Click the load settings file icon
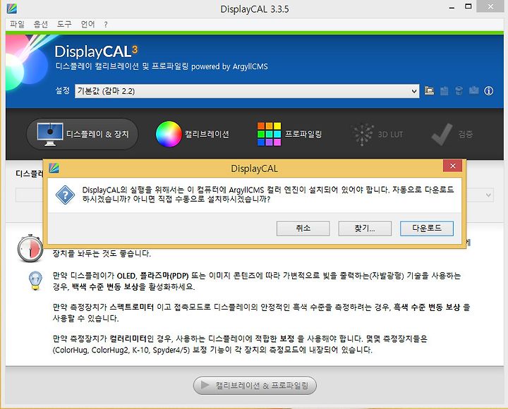The image size is (508, 409). click(x=429, y=91)
